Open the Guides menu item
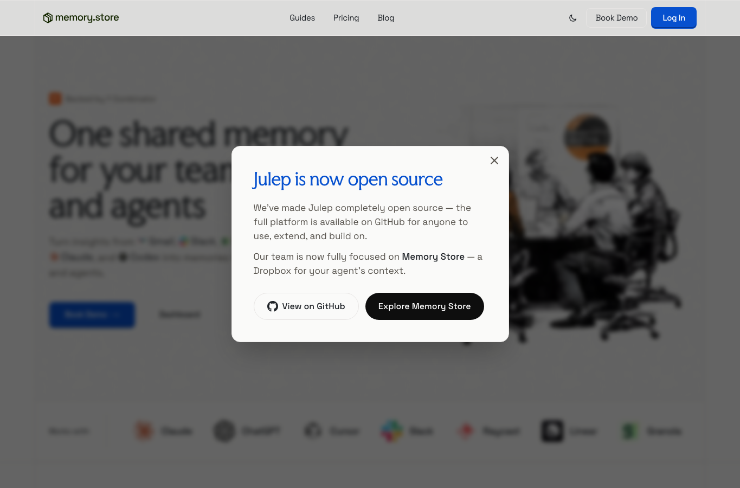740x488 pixels. pos(302,18)
